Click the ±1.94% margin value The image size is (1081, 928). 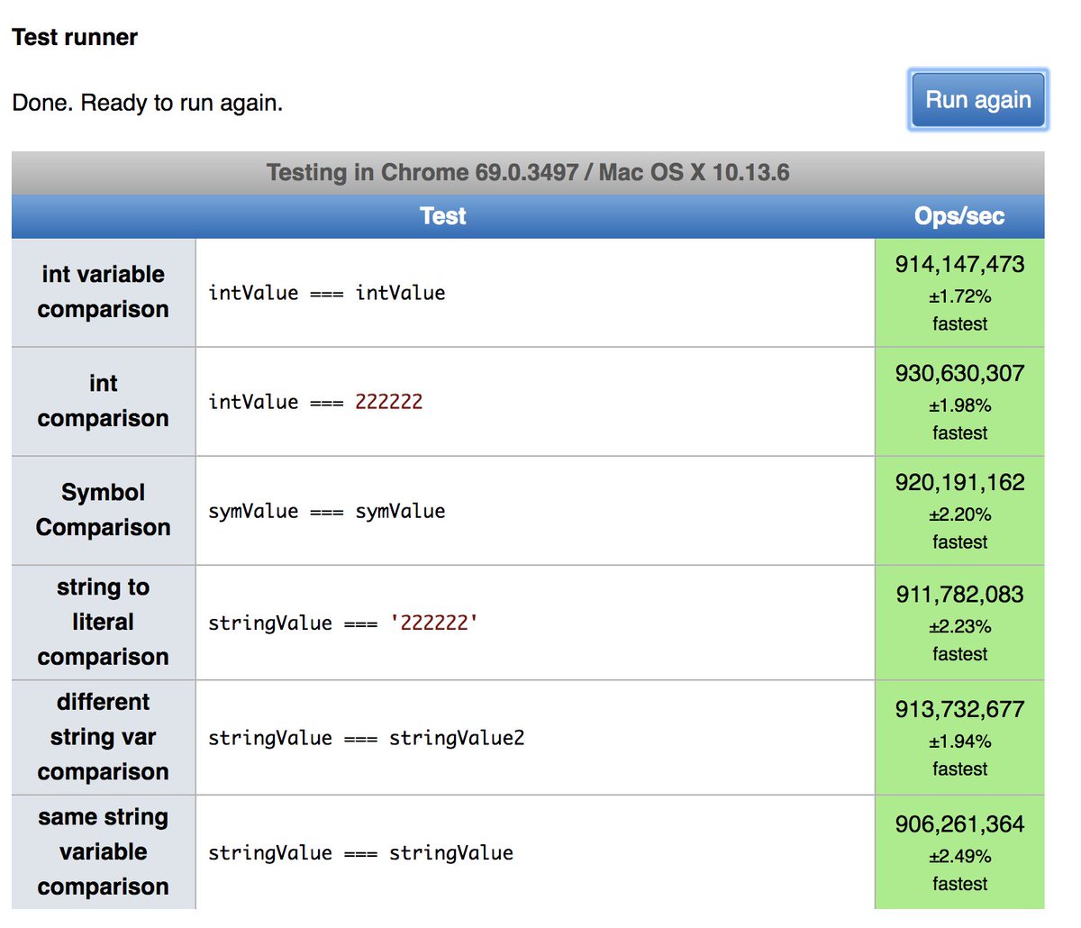click(959, 741)
